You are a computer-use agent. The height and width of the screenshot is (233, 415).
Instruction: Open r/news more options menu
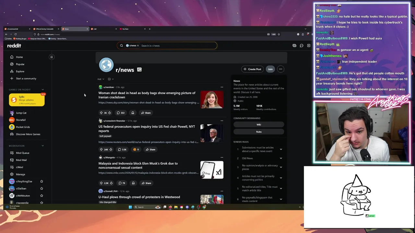[280, 69]
